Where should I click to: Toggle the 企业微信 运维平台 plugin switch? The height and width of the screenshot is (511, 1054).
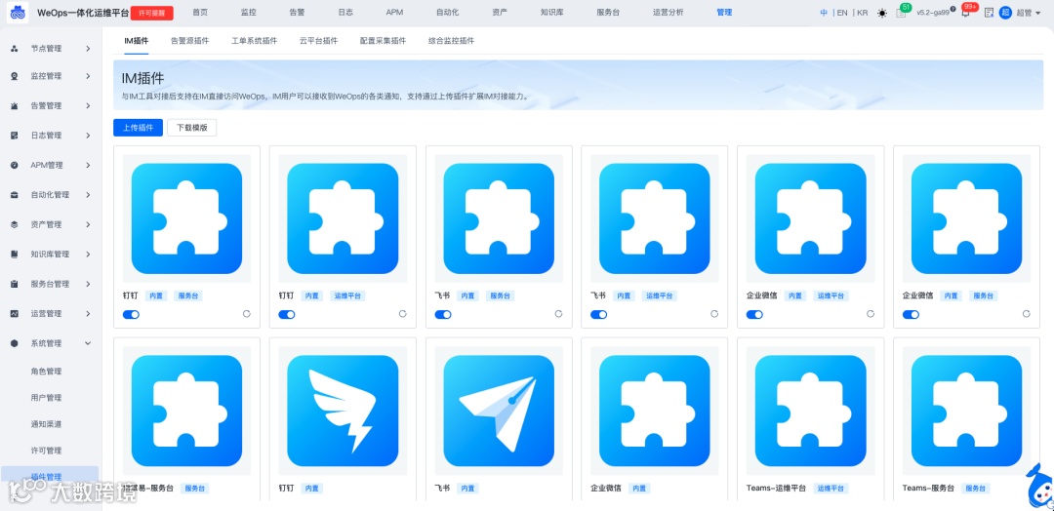click(754, 314)
